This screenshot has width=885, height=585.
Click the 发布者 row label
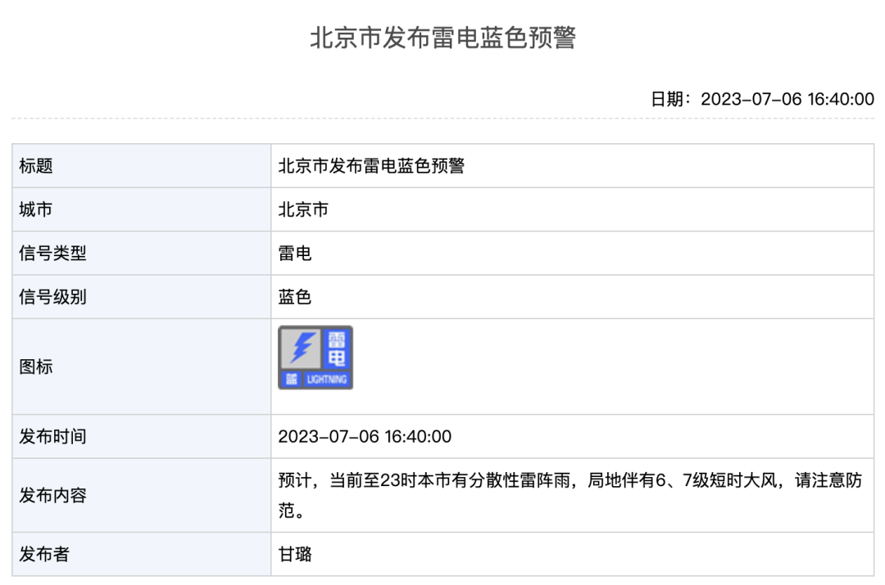(x=44, y=555)
